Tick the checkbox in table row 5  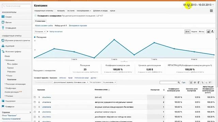pos(35,117)
